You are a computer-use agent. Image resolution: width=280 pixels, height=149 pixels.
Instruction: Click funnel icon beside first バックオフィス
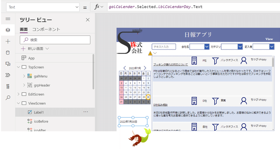(x=215, y=61)
